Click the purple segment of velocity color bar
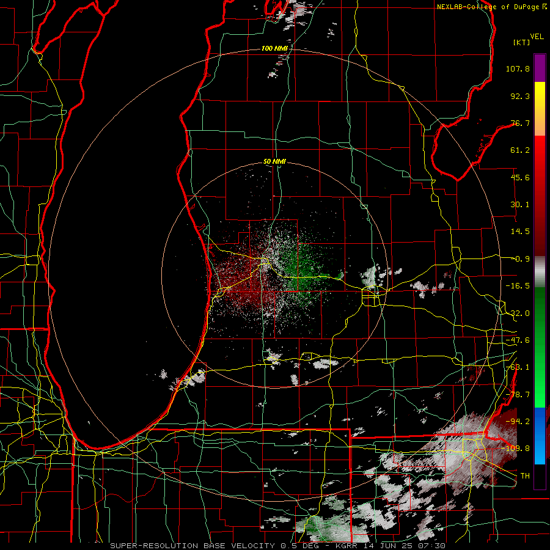Screen dimensions: 550x550 [x=540, y=68]
